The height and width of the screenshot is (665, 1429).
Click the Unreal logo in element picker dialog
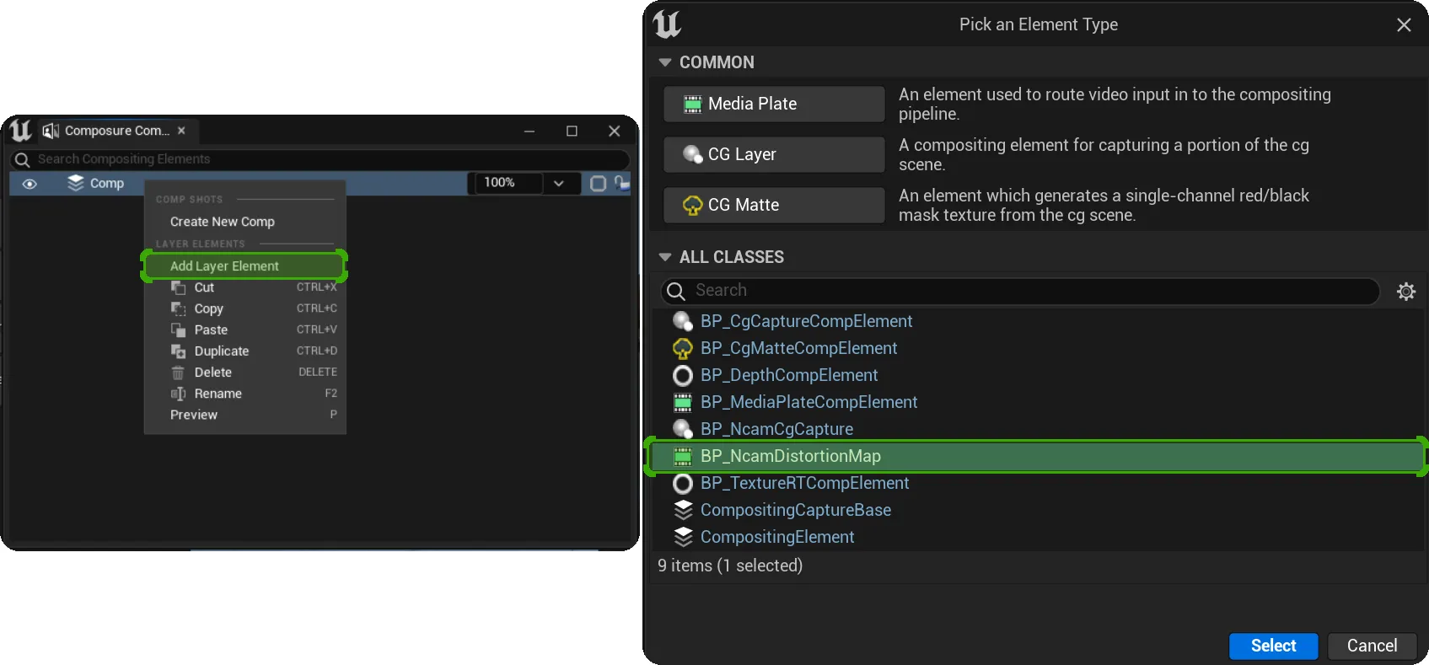pos(667,24)
